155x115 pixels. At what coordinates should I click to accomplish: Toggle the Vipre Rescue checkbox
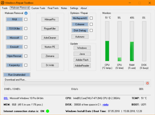[26, 56]
